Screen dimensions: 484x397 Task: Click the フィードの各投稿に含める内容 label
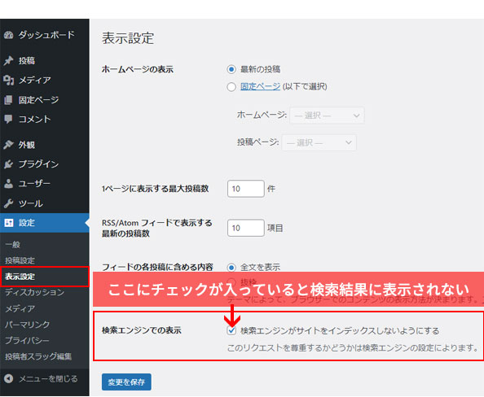tap(157, 267)
